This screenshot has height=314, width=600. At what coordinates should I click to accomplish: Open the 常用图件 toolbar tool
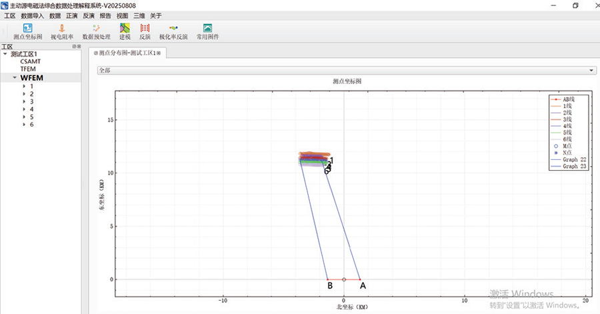tap(207, 31)
